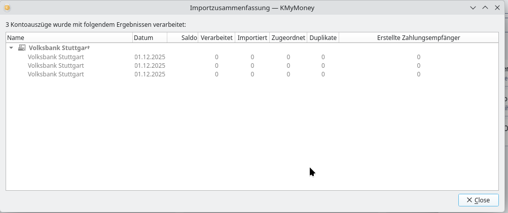Select the last Volksbank Stuttgart child entry

[x=56, y=74]
